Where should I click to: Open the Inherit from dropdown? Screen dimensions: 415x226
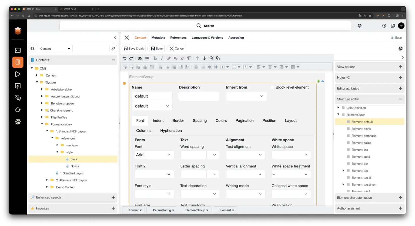(x=246, y=96)
